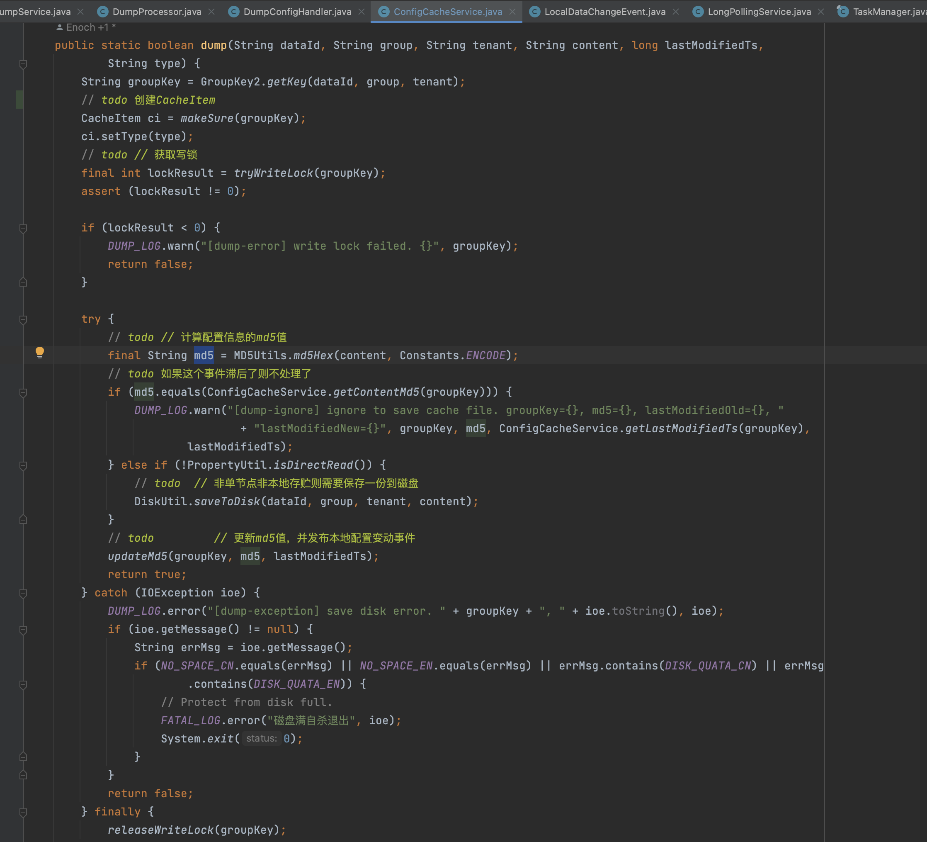Screen dimensions: 927x842
Task: Click the tryWriteLock method call
Action: pos(273,173)
